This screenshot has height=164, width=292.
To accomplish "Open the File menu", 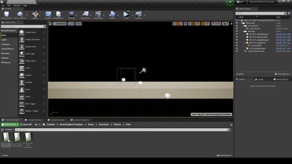I will [3, 6].
